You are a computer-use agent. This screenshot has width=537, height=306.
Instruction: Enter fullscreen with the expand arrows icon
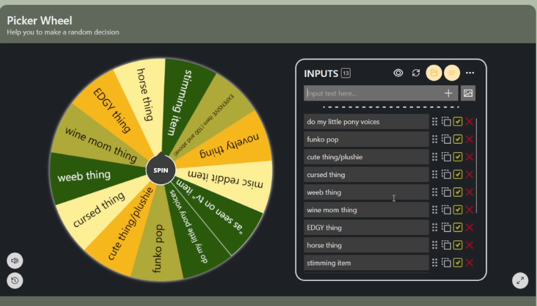tap(520, 280)
